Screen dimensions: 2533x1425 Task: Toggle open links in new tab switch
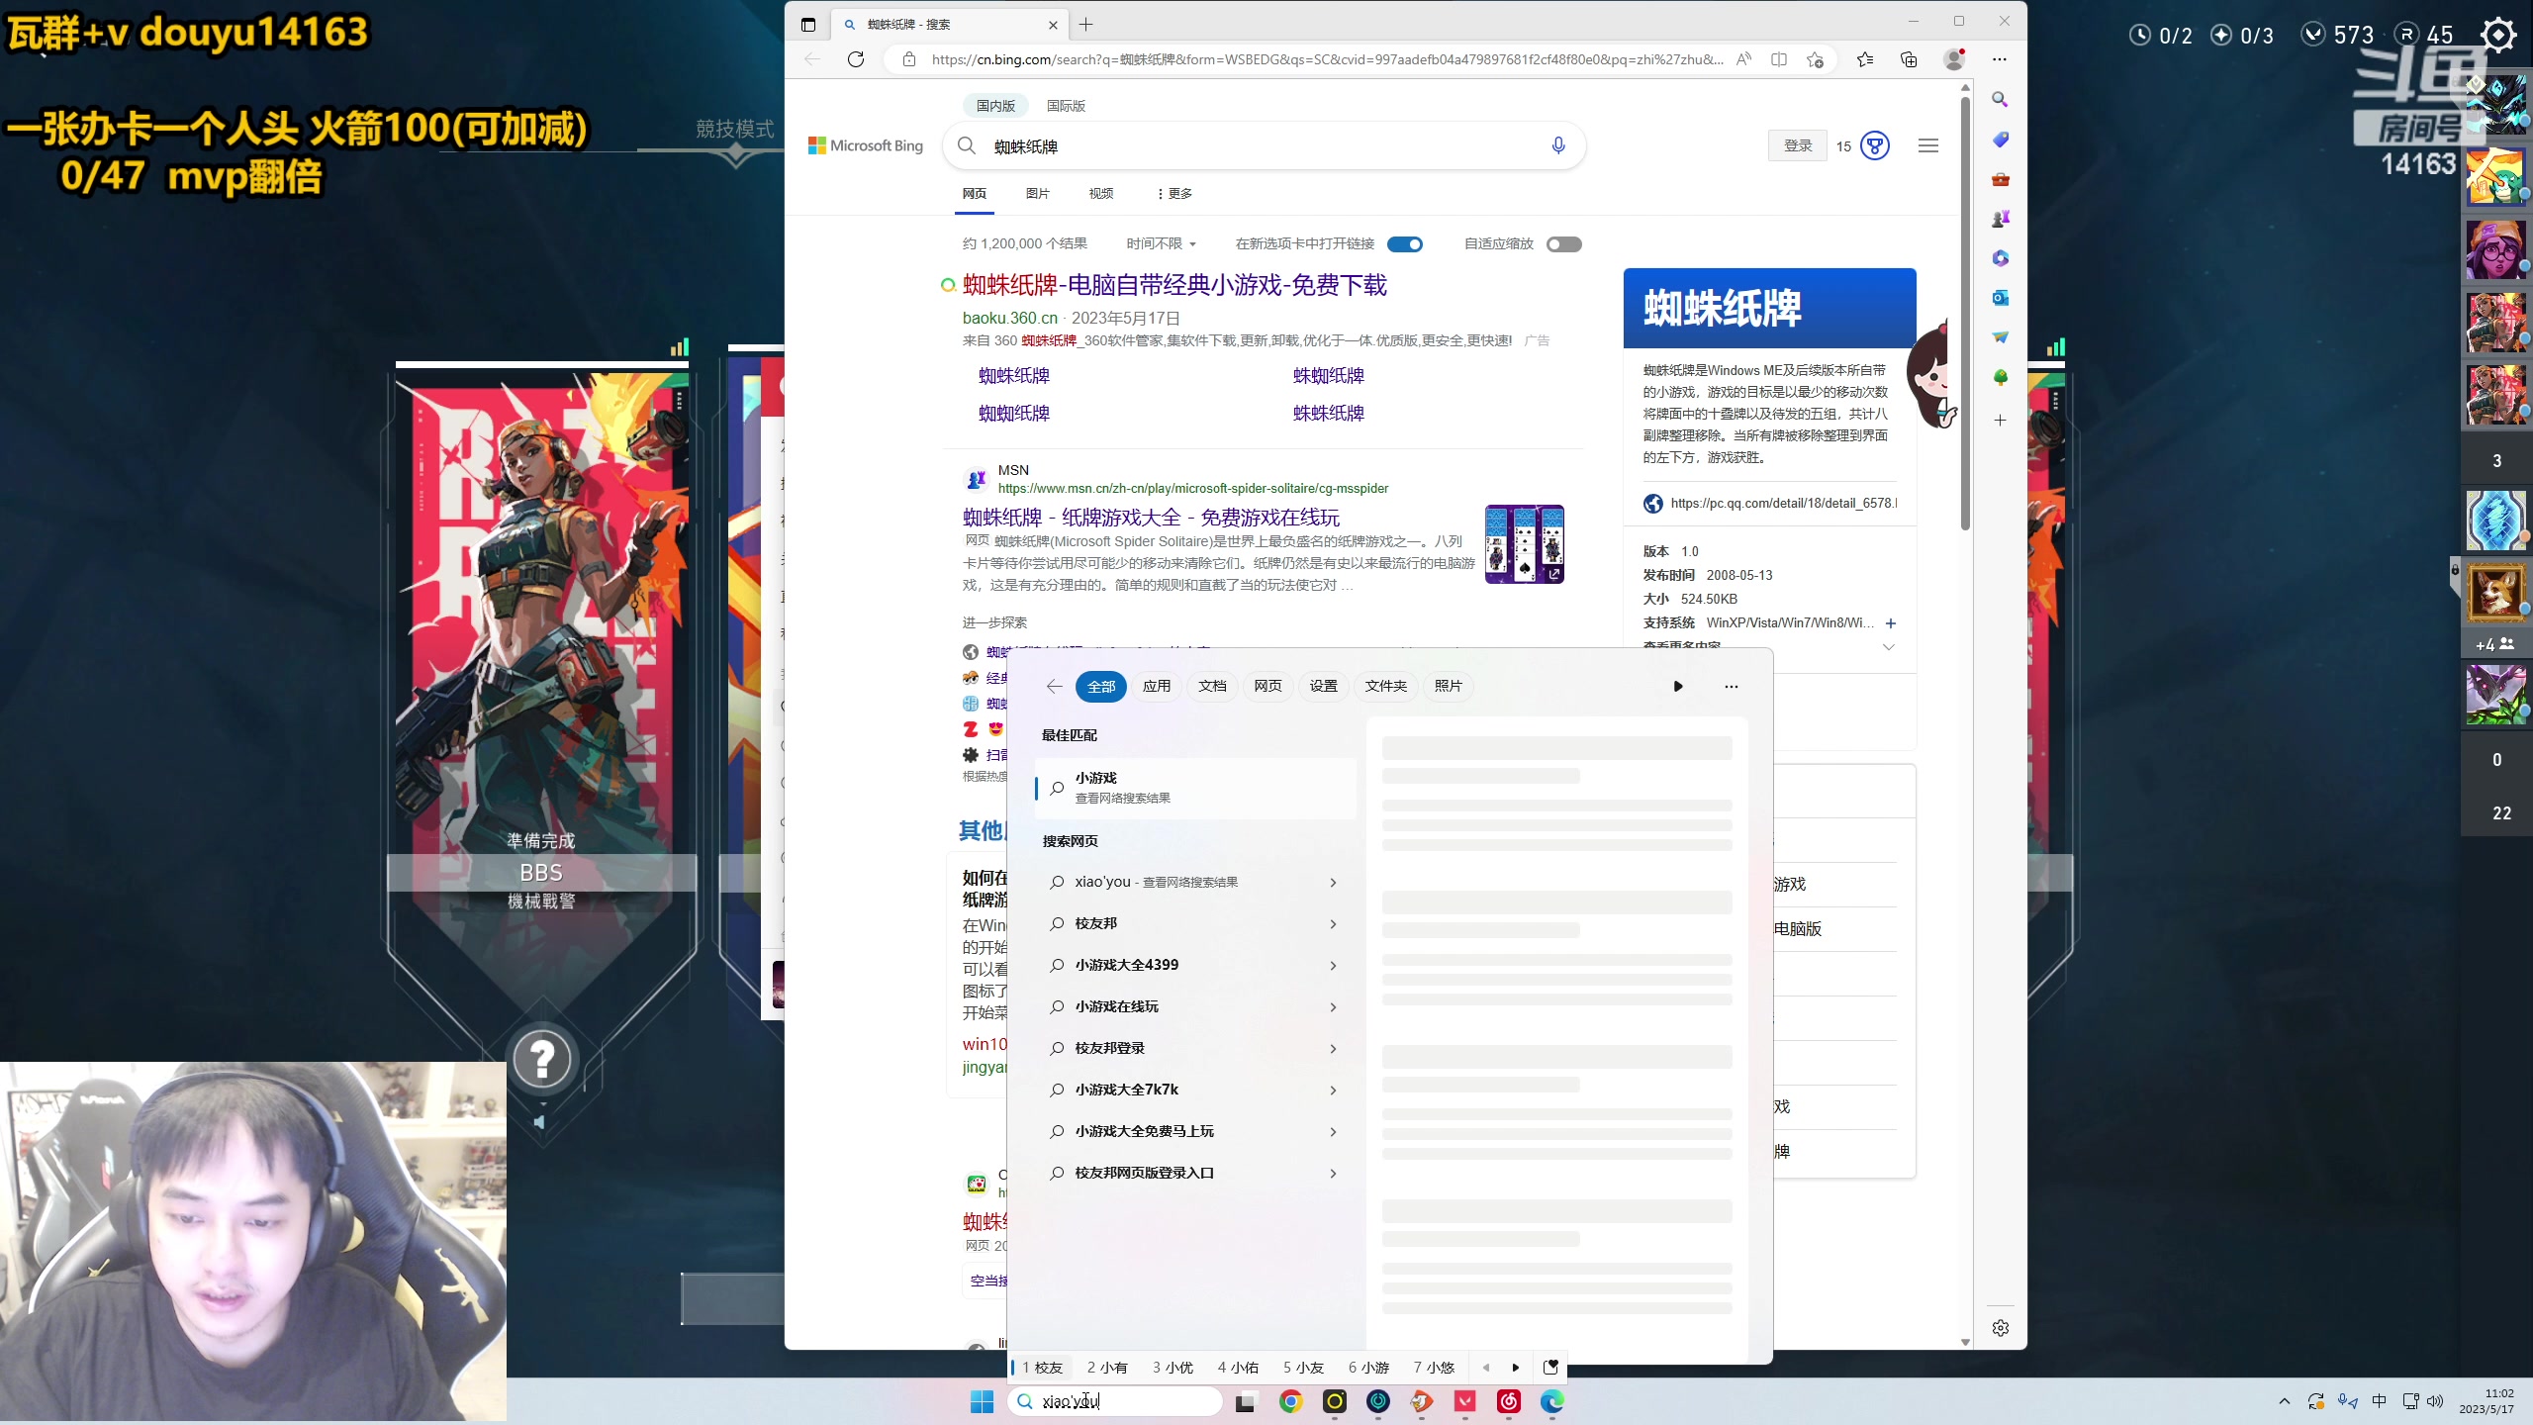(1405, 244)
